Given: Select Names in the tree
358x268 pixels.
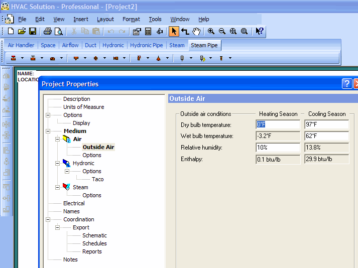Looking at the screenshot, I should click(x=71, y=211).
